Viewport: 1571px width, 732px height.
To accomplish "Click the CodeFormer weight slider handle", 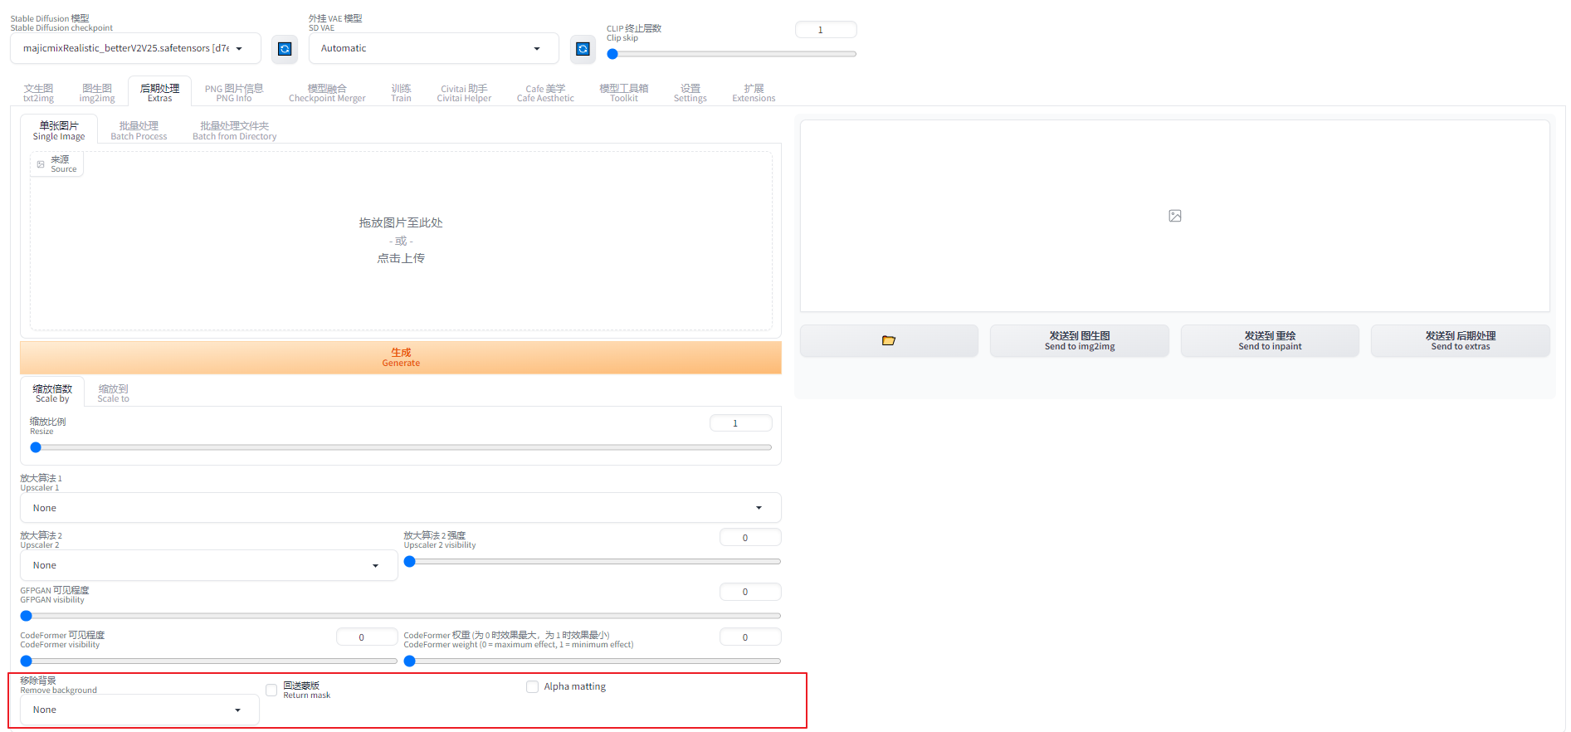I will pyautogui.click(x=409, y=661).
